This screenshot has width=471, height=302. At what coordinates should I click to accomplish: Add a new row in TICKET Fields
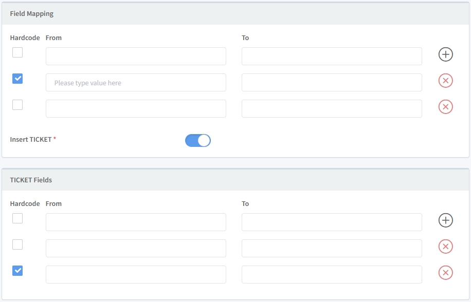click(x=445, y=220)
